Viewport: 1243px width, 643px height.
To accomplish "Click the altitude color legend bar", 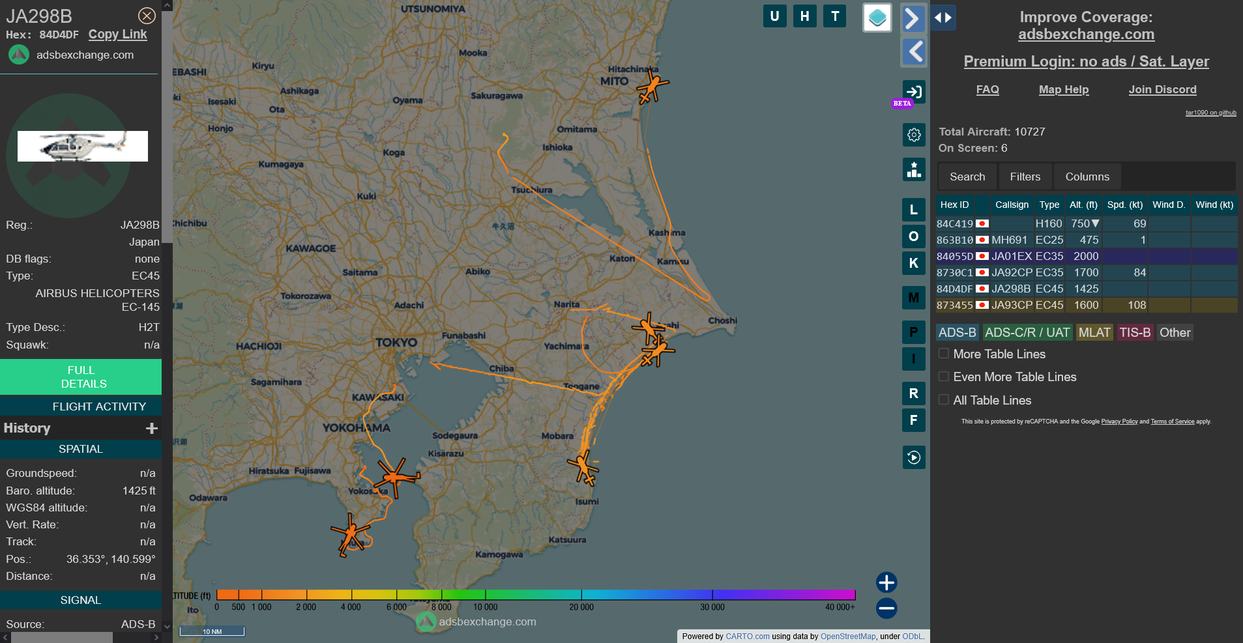I will [536, 594].
